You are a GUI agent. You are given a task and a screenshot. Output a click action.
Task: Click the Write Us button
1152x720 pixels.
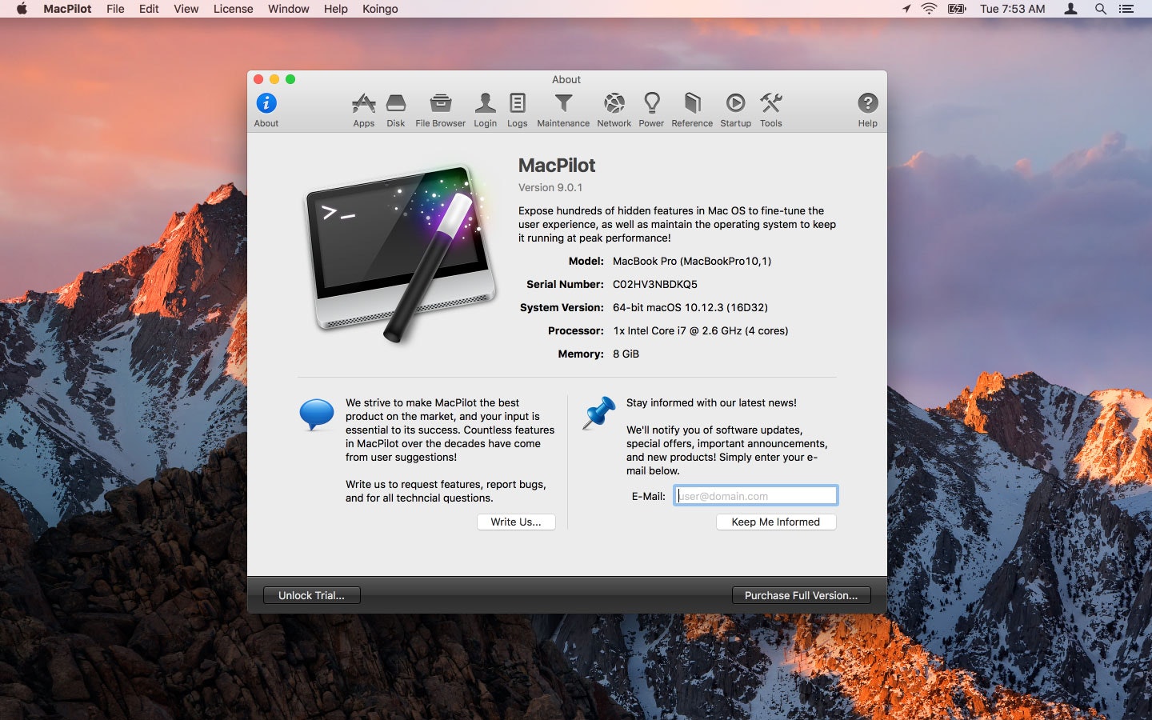point(516,522)
